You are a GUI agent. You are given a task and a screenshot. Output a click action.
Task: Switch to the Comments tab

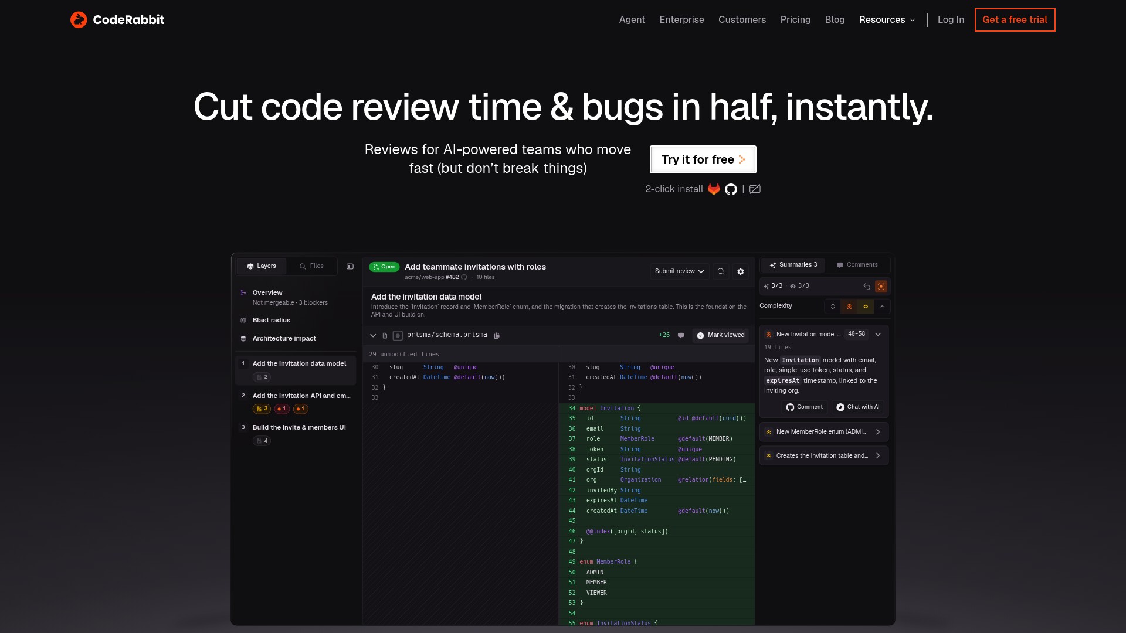[x=857, y=265]
